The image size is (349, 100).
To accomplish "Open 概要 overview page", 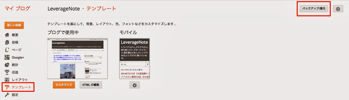I will pos(15,35).
